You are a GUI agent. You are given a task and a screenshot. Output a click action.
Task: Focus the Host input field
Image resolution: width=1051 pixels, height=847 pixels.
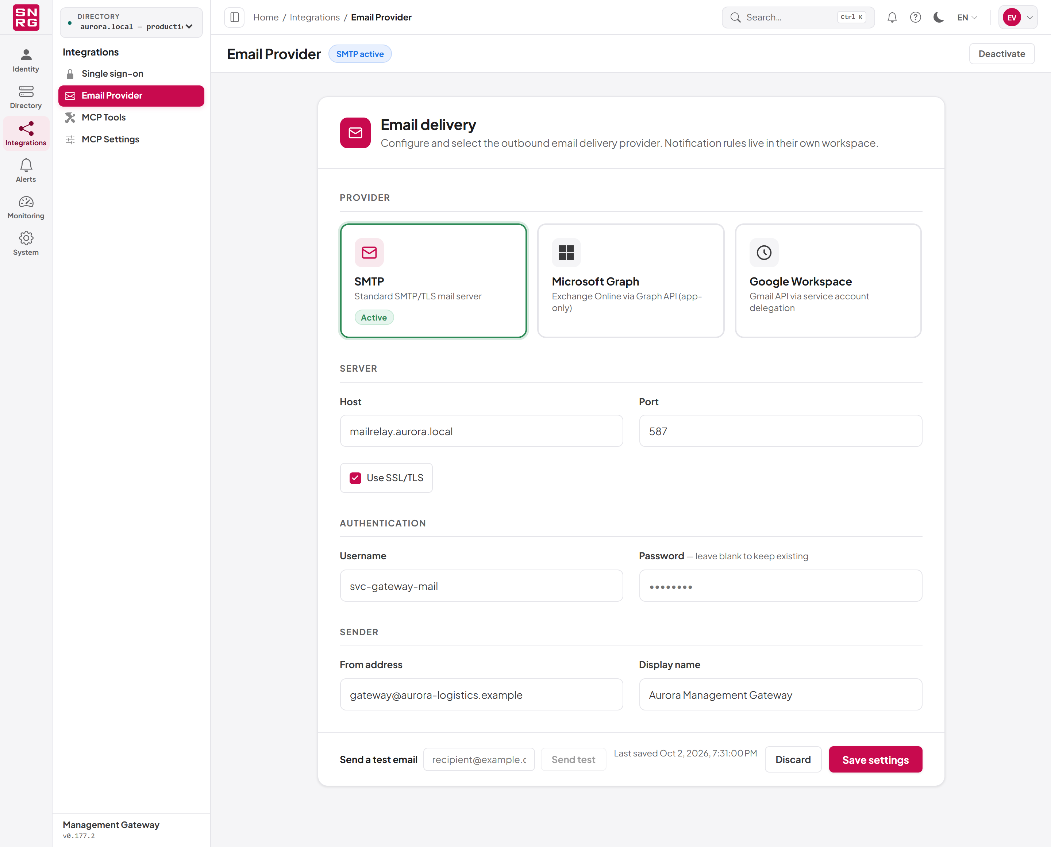481,431
